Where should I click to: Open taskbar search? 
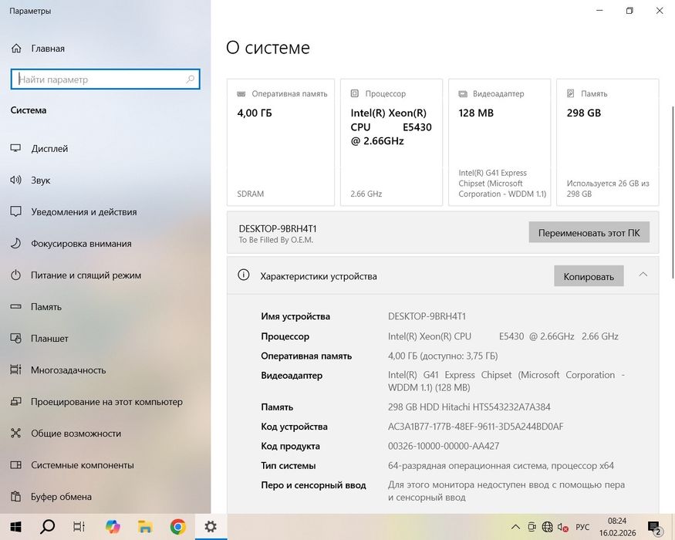pyautogui.click(x=47, y=527)
